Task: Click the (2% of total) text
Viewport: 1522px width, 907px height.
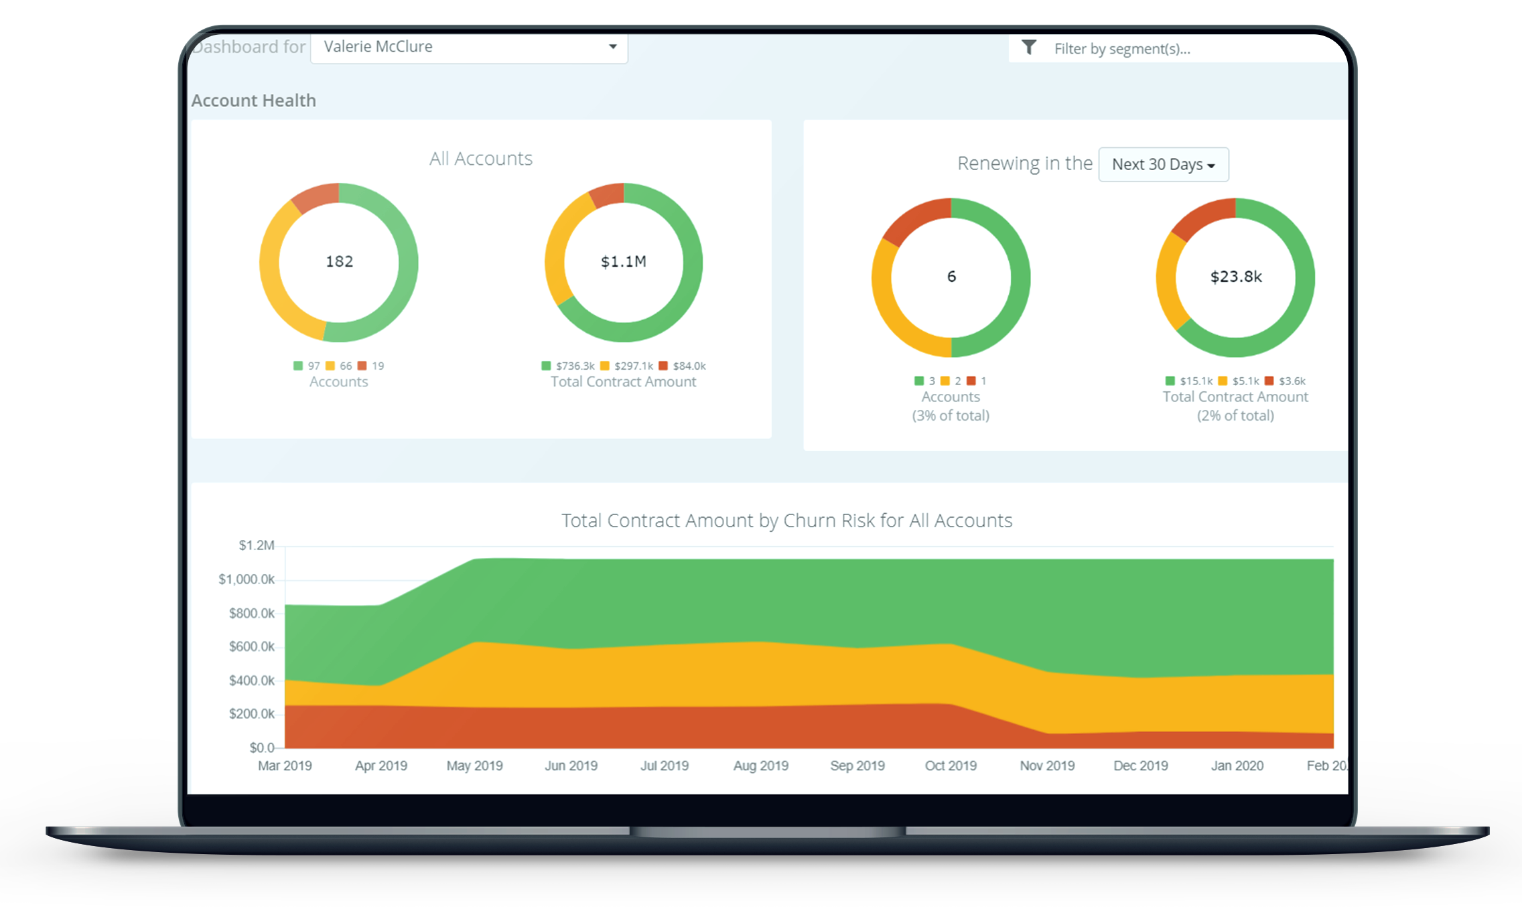Action: [x=1235, y=416]
